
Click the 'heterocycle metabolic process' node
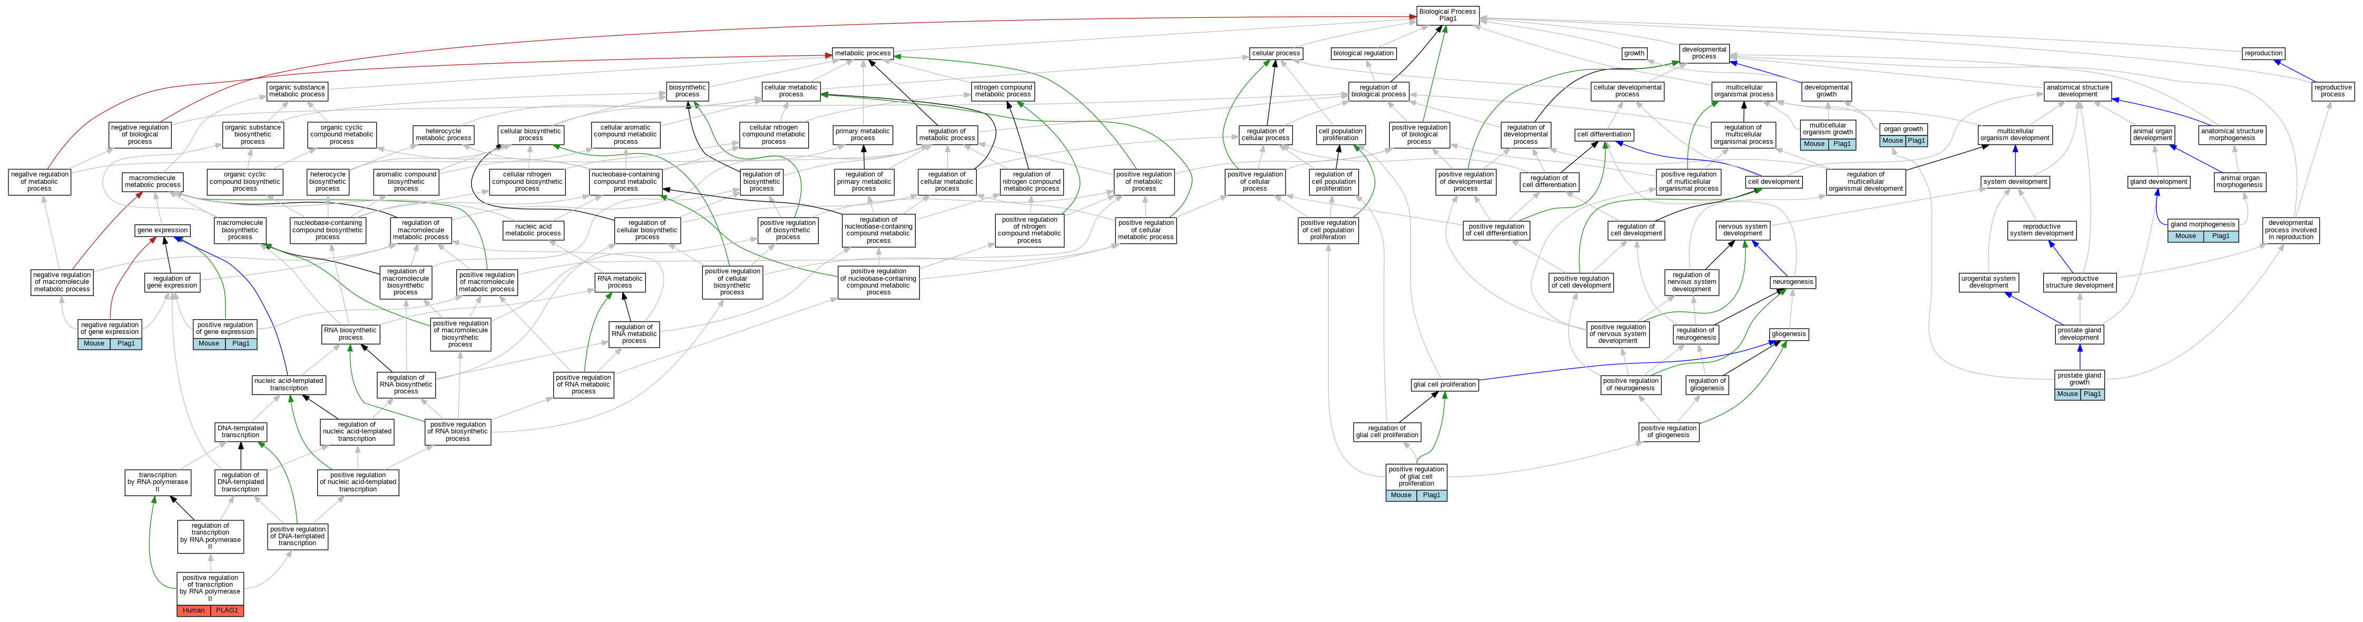[x=444, y=135]
